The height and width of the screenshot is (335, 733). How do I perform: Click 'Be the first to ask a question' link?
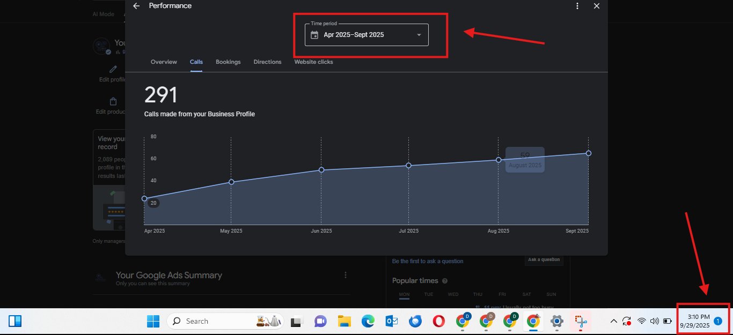point(428,261)
